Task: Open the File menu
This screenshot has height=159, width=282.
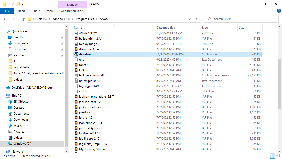Action: (7, 11)
